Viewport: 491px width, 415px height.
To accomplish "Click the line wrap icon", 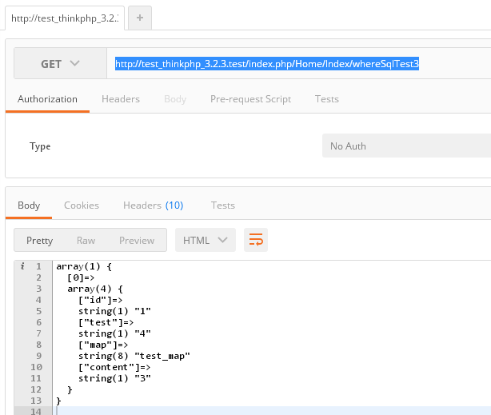I will pos(256,240).
